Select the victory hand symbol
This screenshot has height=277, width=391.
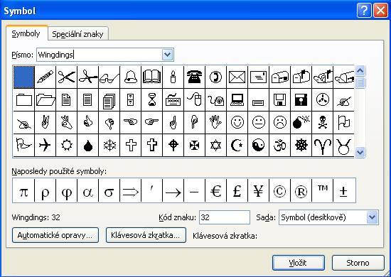click(45, 123)
